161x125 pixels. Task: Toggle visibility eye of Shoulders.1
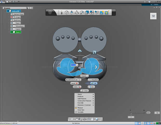pyautogui.click(x=12, y=26)
